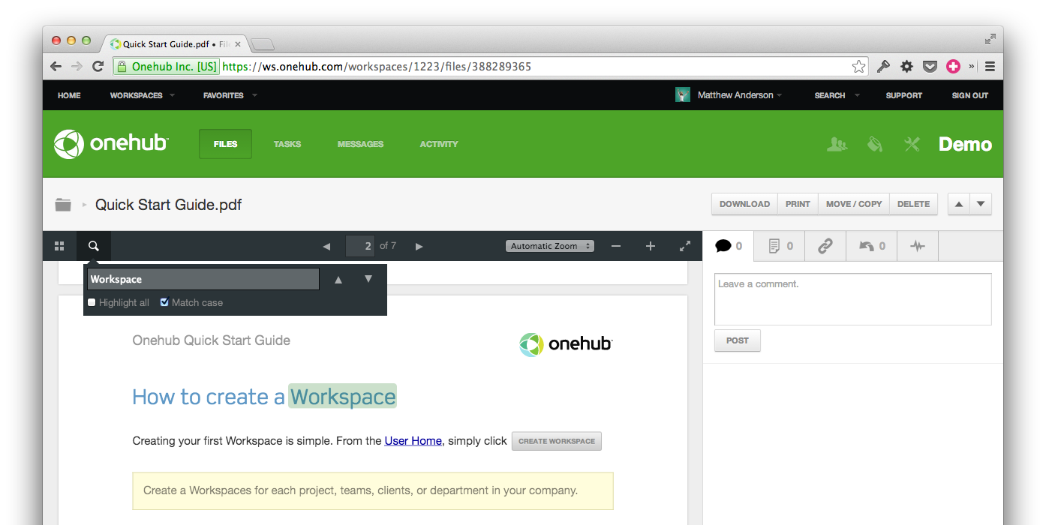The image size is (1046, 525).
Task: Open workspace settings tools icon
Action: click(x=912, y=144)
